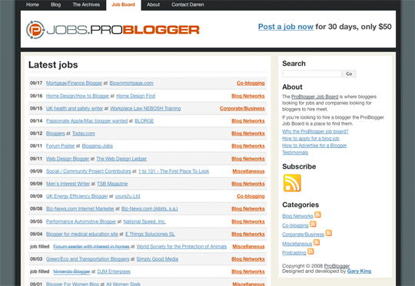Image resolution: width=415 pixels, height=286 pixels.
Task: Open the Web Design Blogger job
Action: [68, 159]
